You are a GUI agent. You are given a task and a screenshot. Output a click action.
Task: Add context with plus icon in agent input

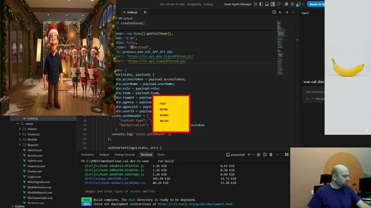pos(307,99)
